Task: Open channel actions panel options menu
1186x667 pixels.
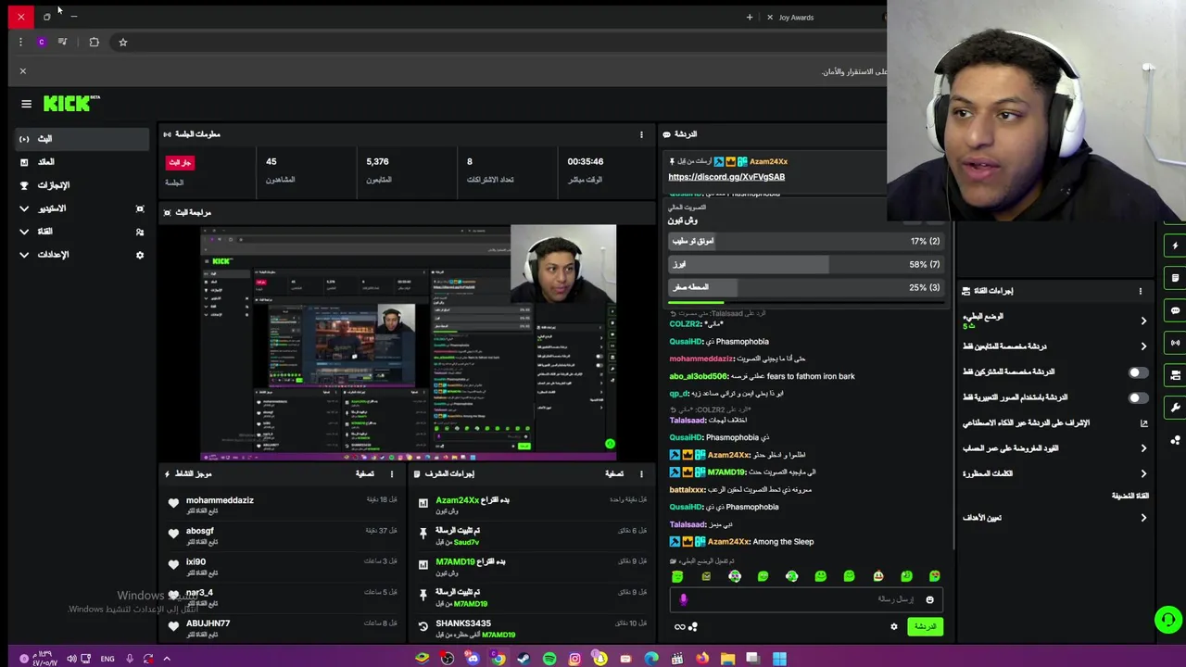Action: coord(1141,291)
